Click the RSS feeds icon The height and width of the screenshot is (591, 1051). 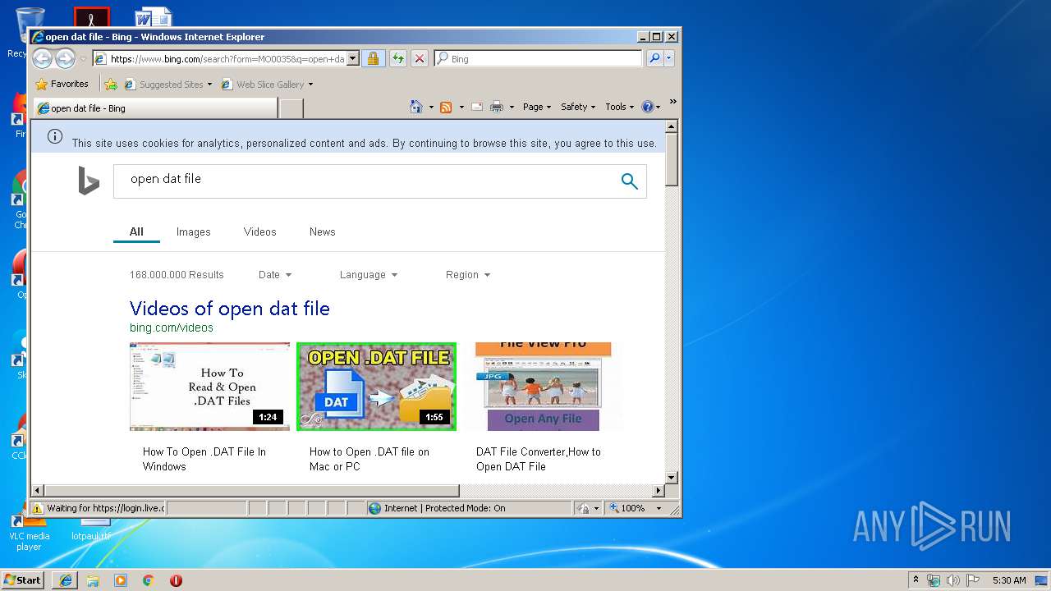coord(446,107)
